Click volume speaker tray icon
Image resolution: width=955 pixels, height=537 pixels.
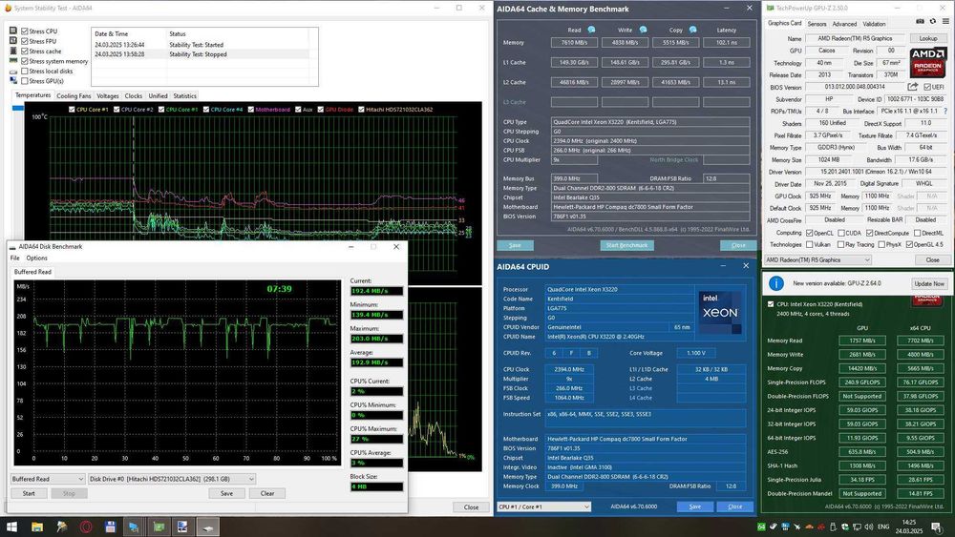pos(868,527)
